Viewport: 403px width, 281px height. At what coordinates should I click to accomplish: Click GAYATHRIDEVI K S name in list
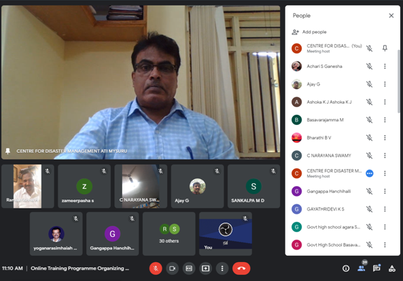(326, 209)
